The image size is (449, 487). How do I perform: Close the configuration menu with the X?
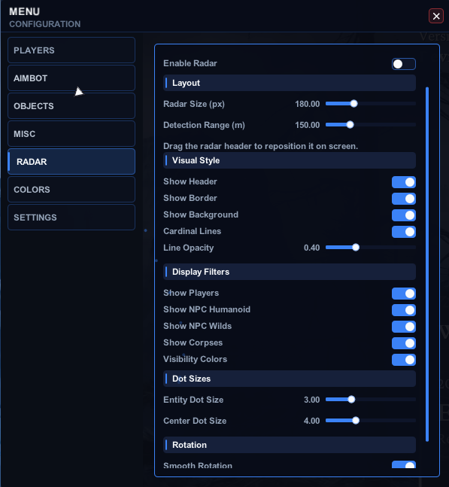(436, 16)
